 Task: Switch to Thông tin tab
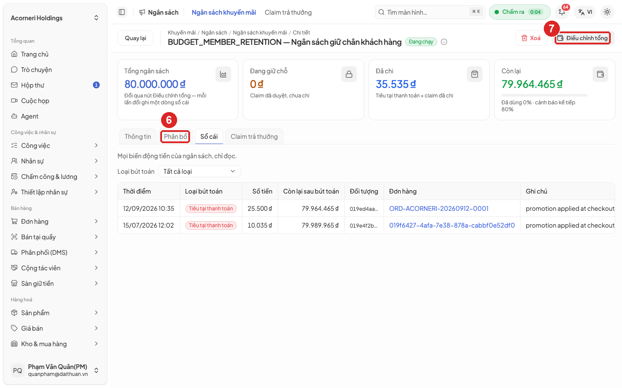coord(138,137)
